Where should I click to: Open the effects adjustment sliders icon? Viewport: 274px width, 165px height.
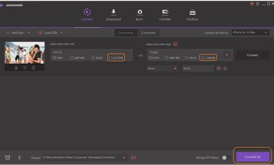pyautogui.click(x=33, y=68)
